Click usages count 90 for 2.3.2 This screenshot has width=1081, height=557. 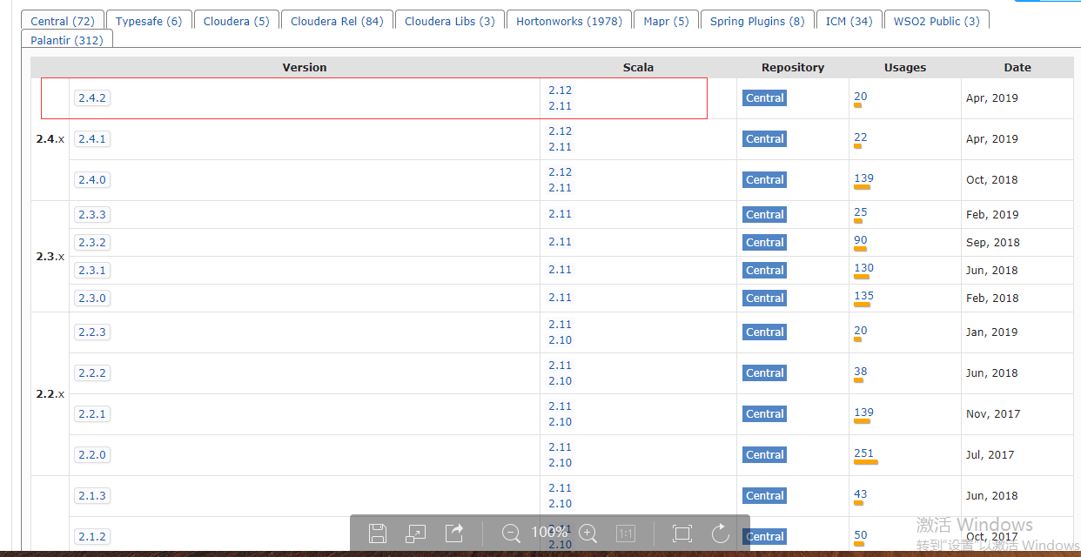[x=861, y=240]
